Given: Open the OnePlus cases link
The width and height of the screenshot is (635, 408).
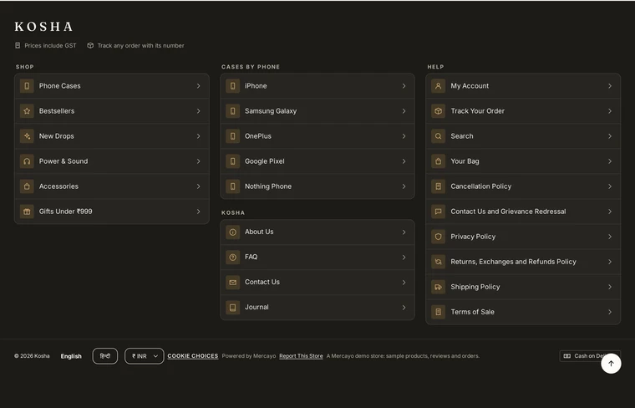Looking at the screenshot, I should tap(317, 136).
